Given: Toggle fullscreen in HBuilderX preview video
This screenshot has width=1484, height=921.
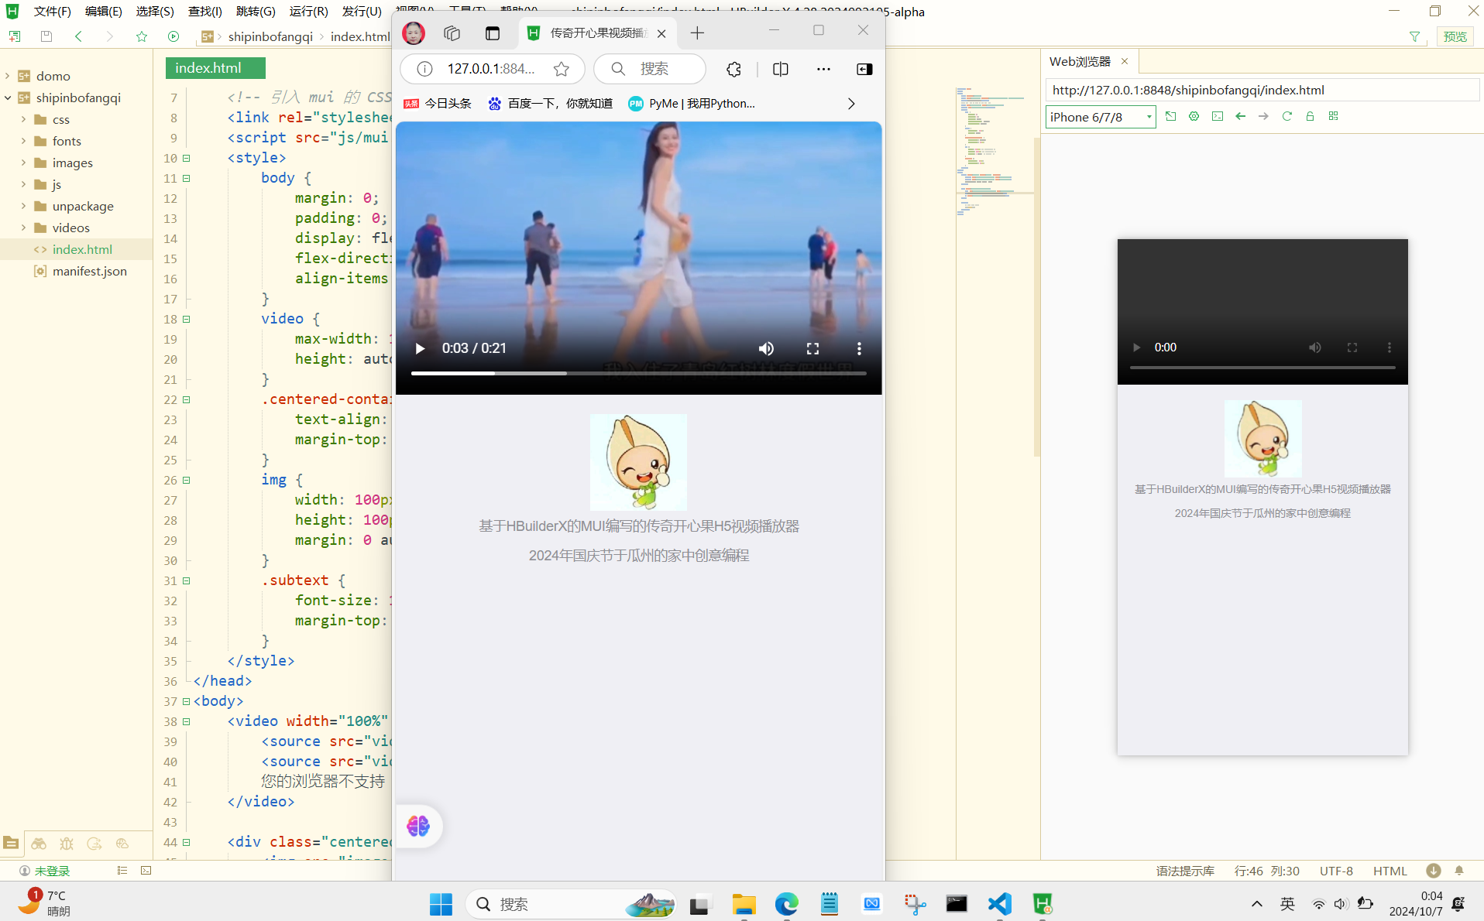Looking at the screenshot, I should (x=1352, y=348).
